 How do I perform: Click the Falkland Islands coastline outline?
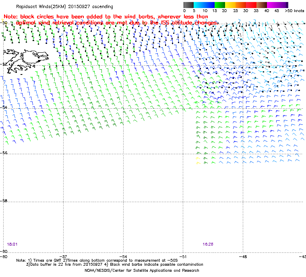26,61
